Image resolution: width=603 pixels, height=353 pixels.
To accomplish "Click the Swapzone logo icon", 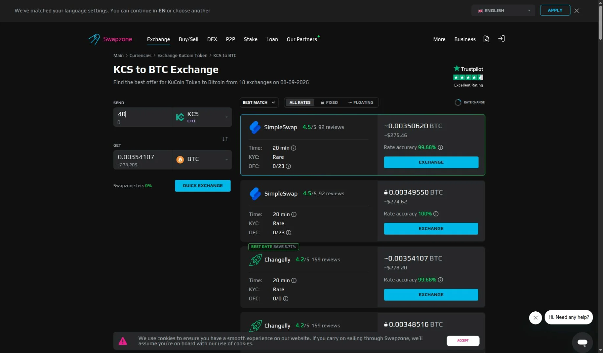I will click(94, 39).
